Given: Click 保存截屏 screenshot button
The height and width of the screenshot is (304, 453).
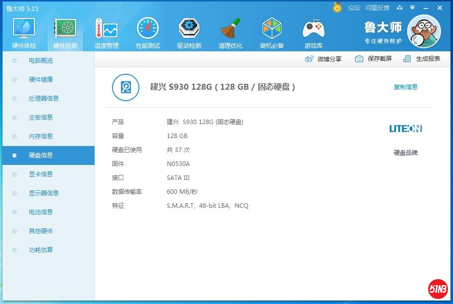Looking at the screenshot, I should pos(373,59).
